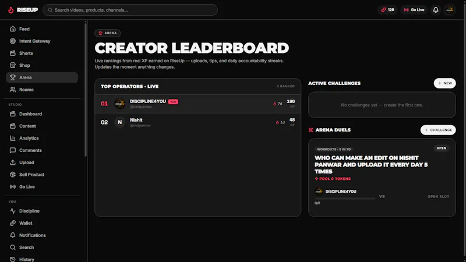This screenshot has height=262, width=466.
Task: Click the Arena trophy icon in sidebar
Action: pos(12,77)
